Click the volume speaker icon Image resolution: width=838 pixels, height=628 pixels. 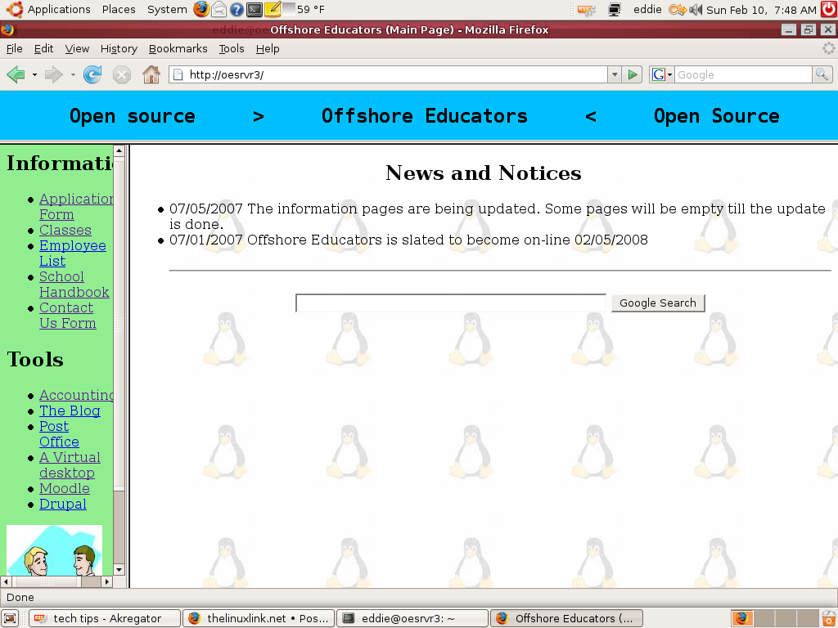pyautogui.click(x=696, y=10)
